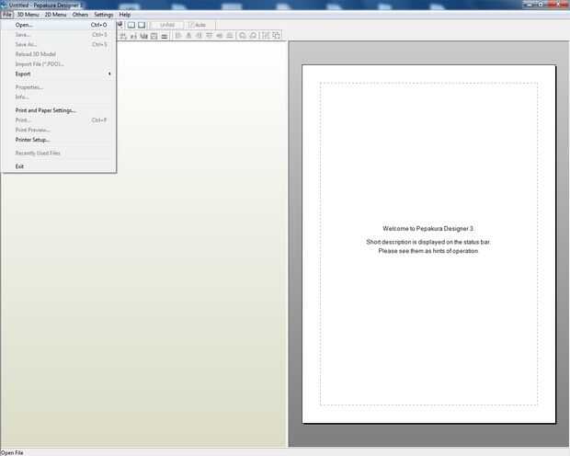Close the open File menu tab
The height and width of the screenshot is (456, 570).
[x=7, y=15]
